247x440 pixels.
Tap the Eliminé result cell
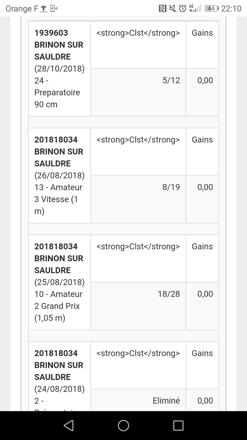[166, 400]
